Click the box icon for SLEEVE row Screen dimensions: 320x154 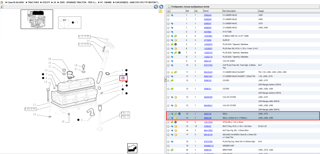tap(175, 40)
